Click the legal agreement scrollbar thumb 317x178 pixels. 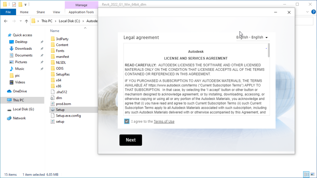(x=269, y=50)
